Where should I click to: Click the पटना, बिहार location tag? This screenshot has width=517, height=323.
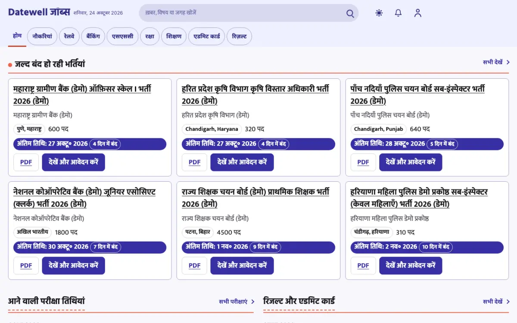198,232
